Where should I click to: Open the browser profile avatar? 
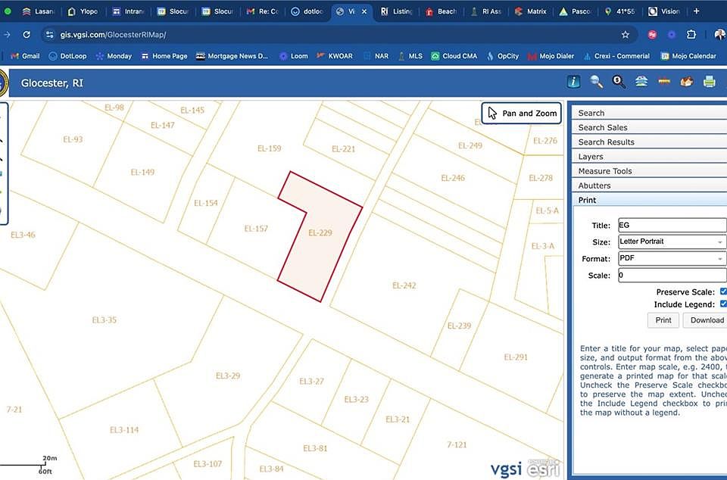[719, 35]
